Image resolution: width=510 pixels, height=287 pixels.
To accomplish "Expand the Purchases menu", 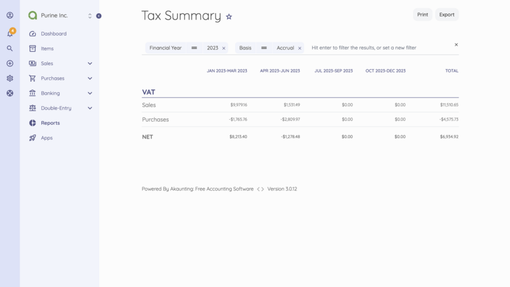I will point(90,78).
